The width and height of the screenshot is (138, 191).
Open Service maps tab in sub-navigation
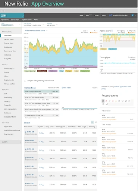tap(15, 20)
